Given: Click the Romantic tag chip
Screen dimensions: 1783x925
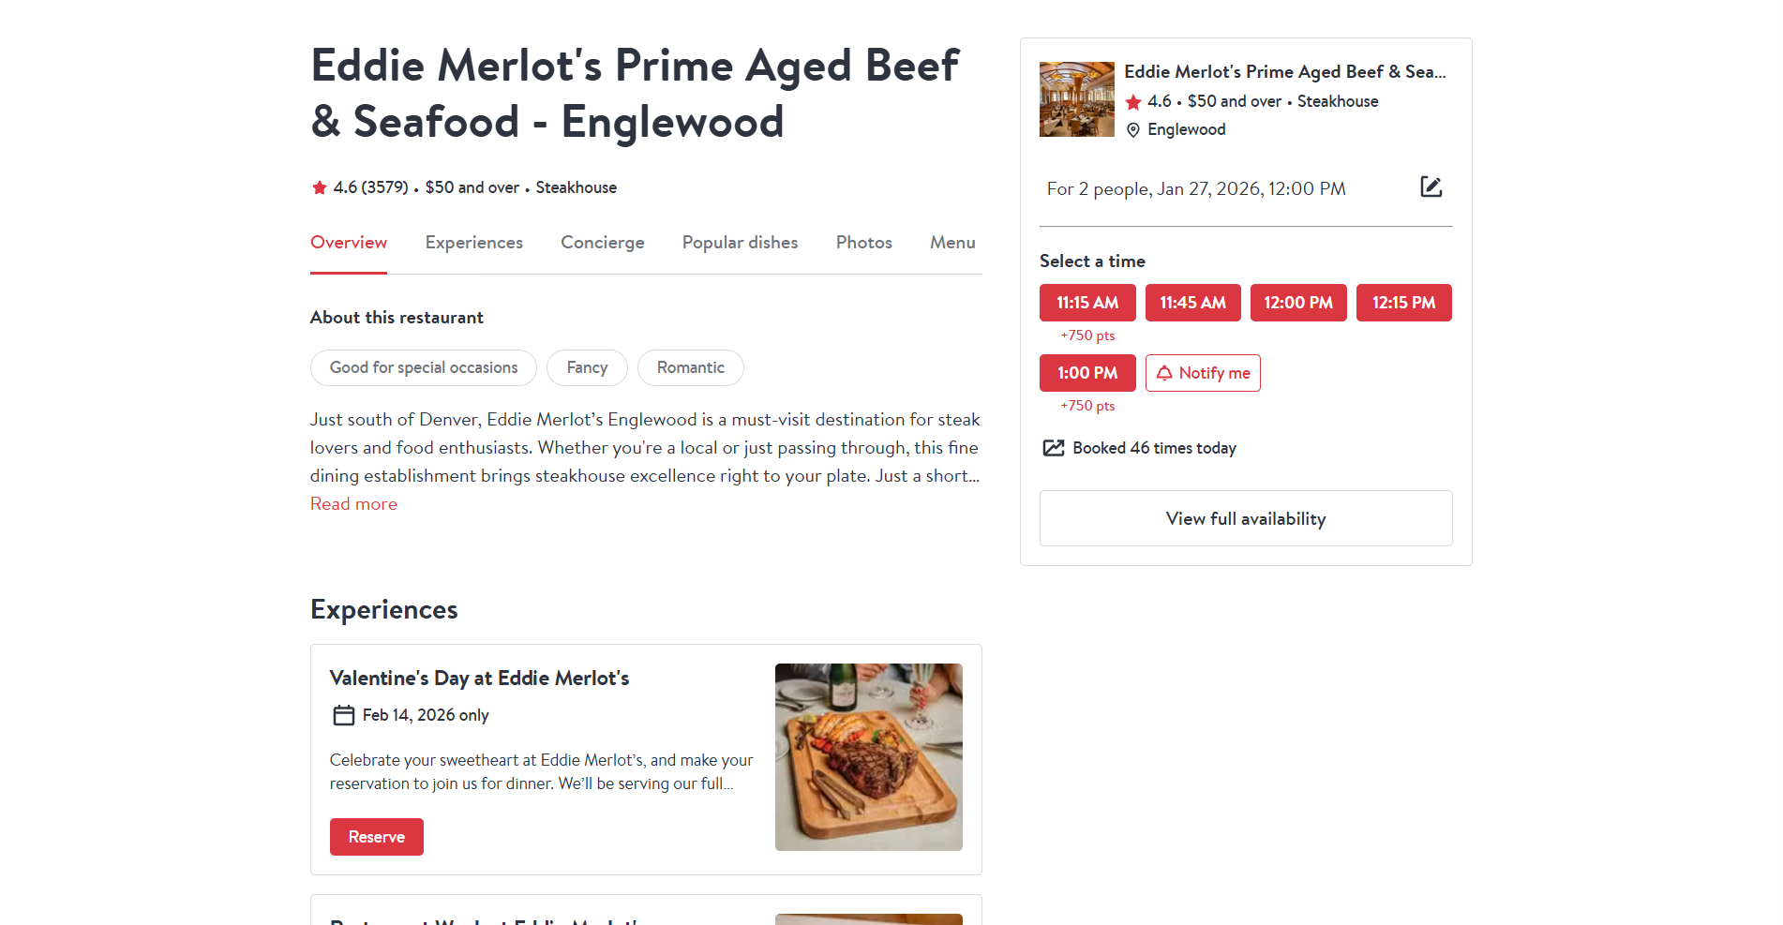Looking at the screenshot, I should (690, 367).
